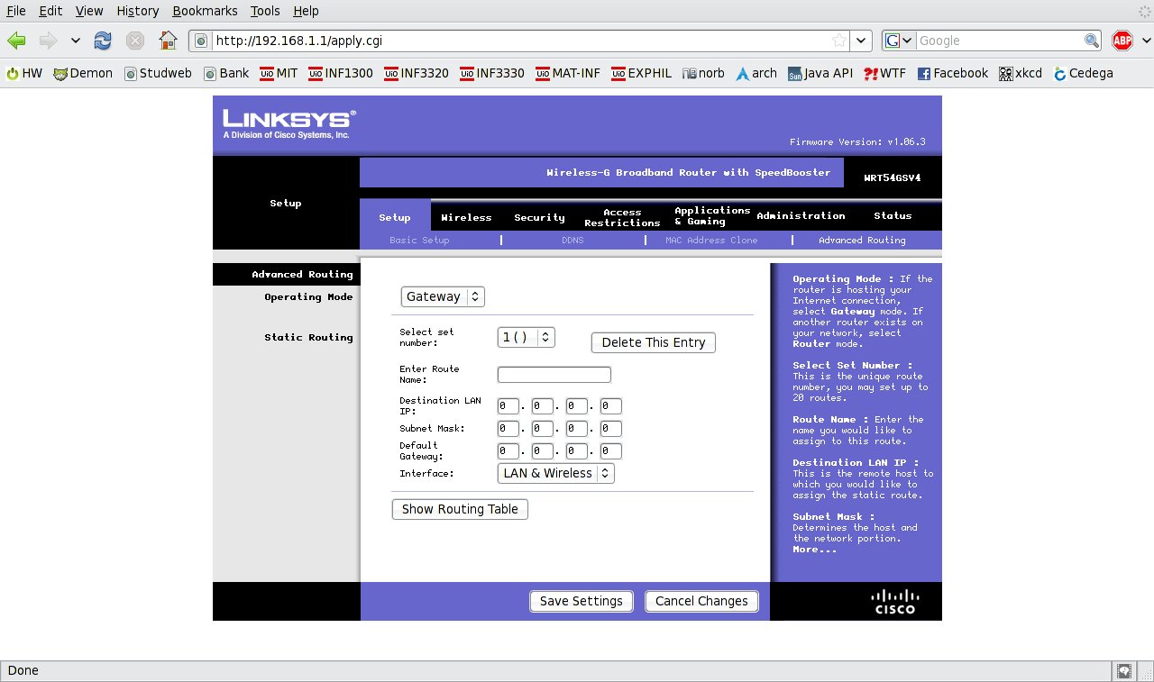The image size is (1154, 682).
Task: Open the recent pages history dropdown arrow
Action: point(75,41)
